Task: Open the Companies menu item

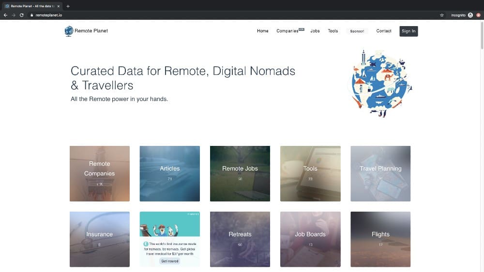Action: tap(287, 31)
